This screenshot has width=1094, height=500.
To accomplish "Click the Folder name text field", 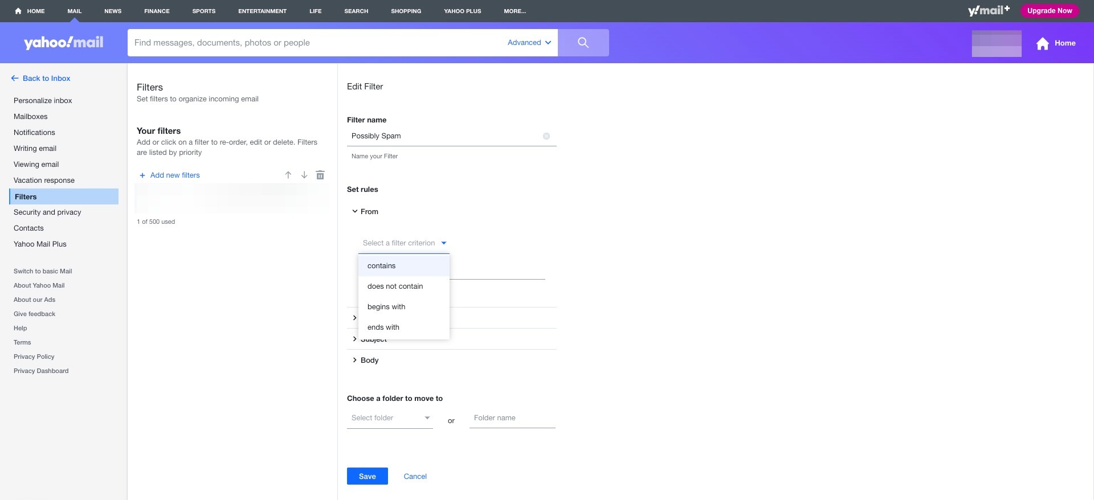I will 512,418.
